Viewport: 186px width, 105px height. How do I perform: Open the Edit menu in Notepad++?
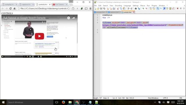(100, 6)
